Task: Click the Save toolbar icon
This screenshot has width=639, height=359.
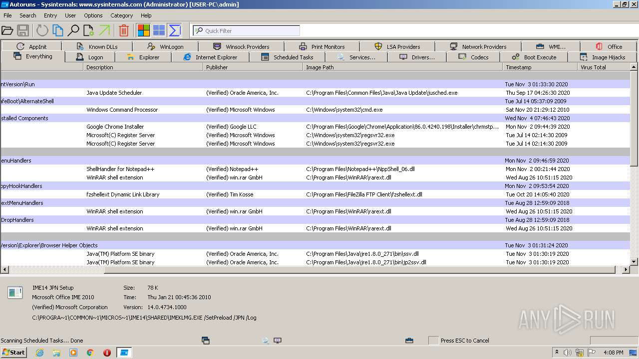Action: pos(23,31)
